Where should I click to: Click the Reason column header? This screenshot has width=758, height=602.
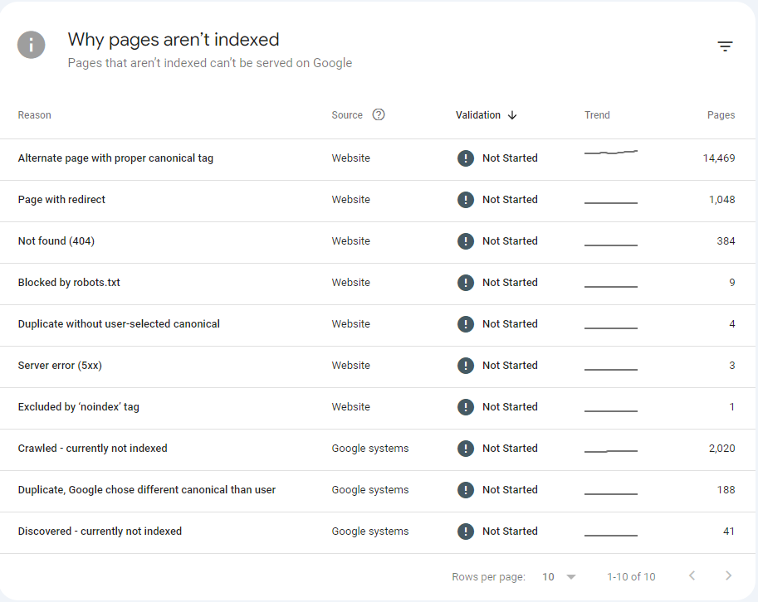34,115
